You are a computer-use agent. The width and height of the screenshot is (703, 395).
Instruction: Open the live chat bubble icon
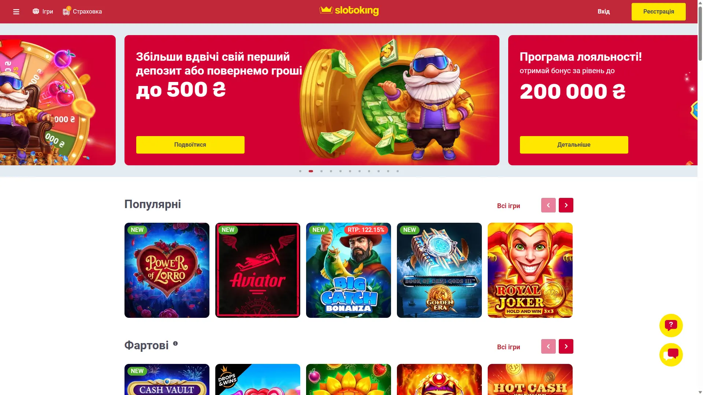click(x=671, y=354)
